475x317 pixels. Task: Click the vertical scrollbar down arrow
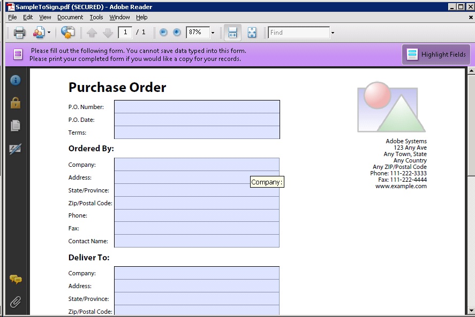coord(471,310)
